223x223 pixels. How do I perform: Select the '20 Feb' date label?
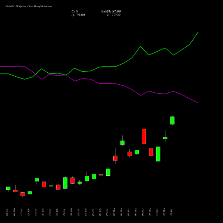[x=71, y=212]
